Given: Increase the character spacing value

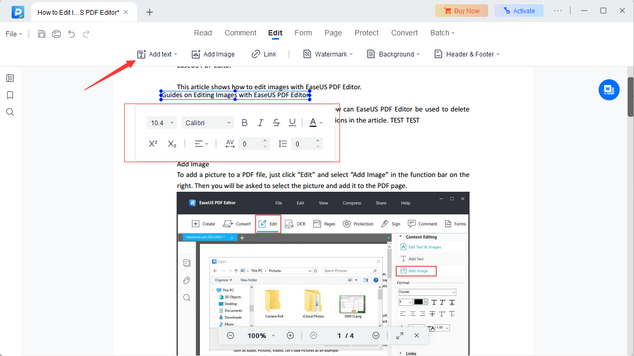Looking at the screenshot, I should (x=265, y=141).
